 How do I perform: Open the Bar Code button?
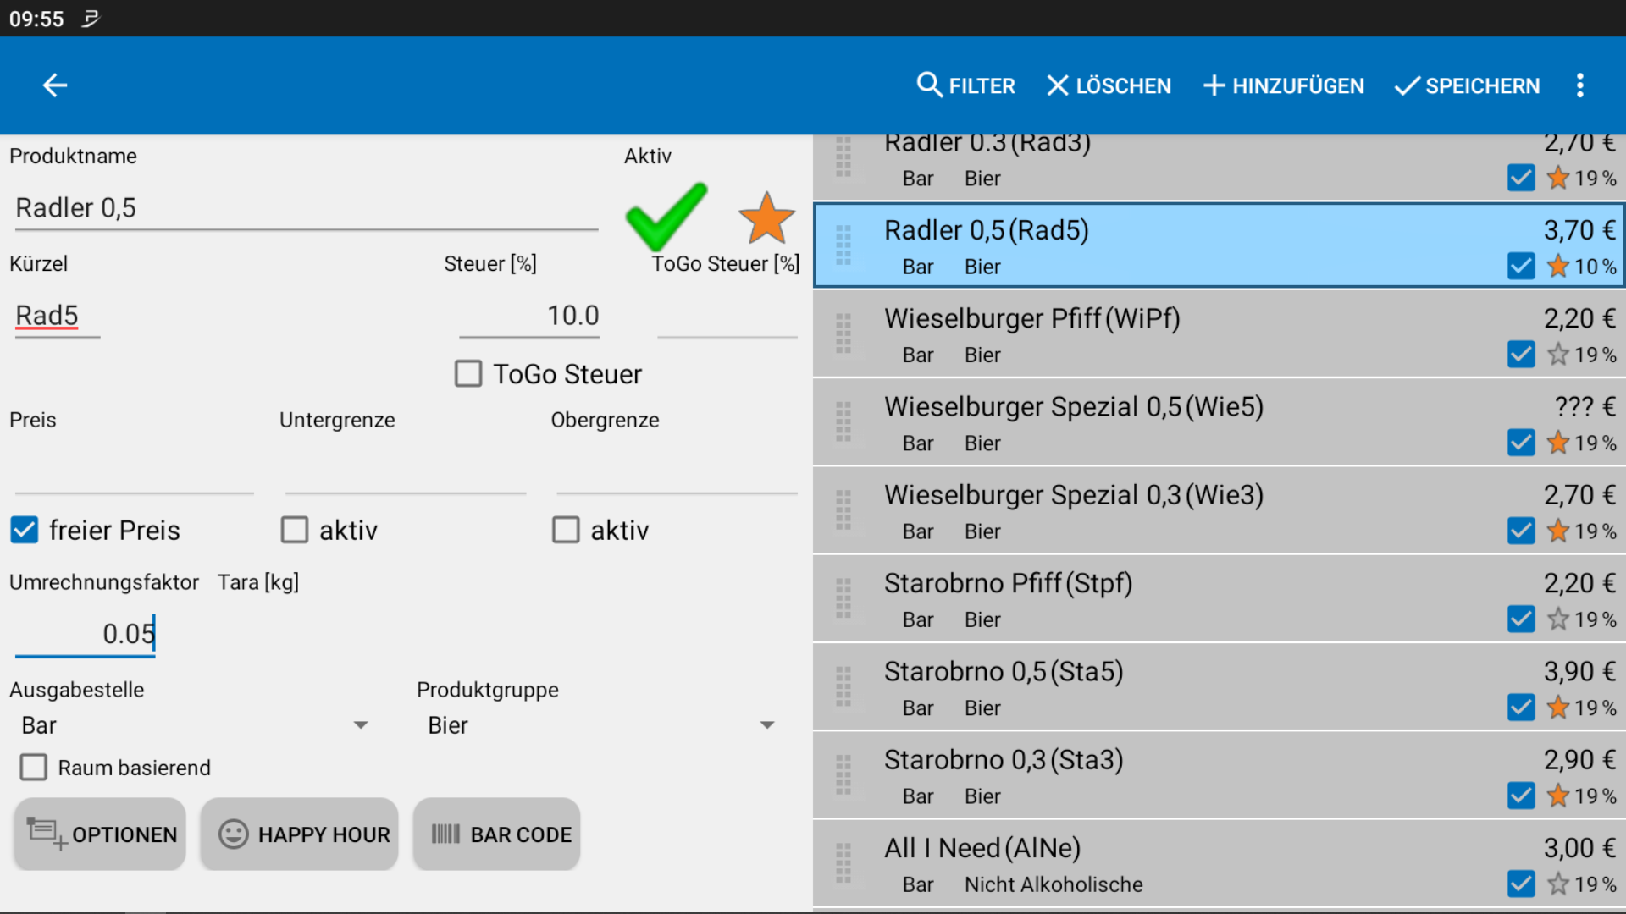coord(497,834)
